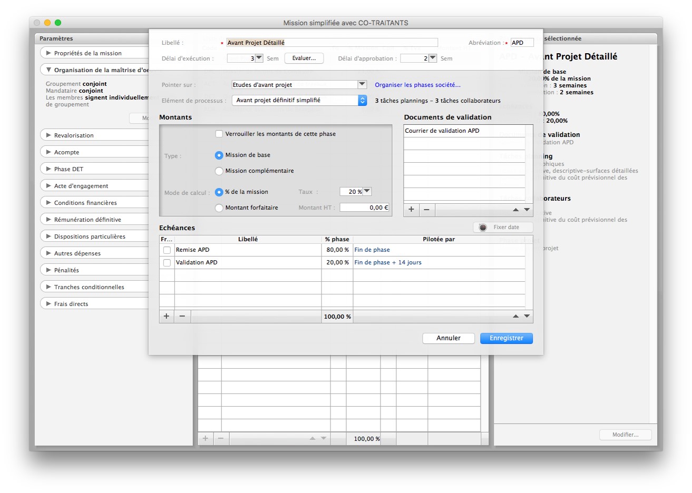Tick checkbox for Remise APD row

(167, 250)
